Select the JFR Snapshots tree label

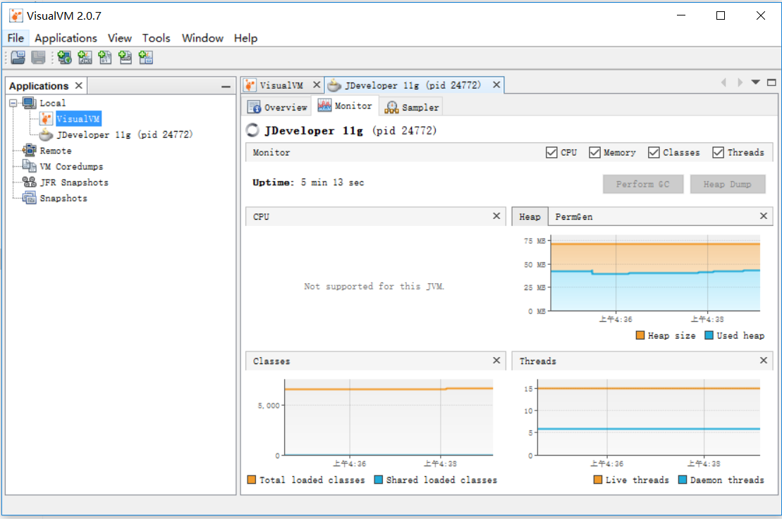[74, 182]
